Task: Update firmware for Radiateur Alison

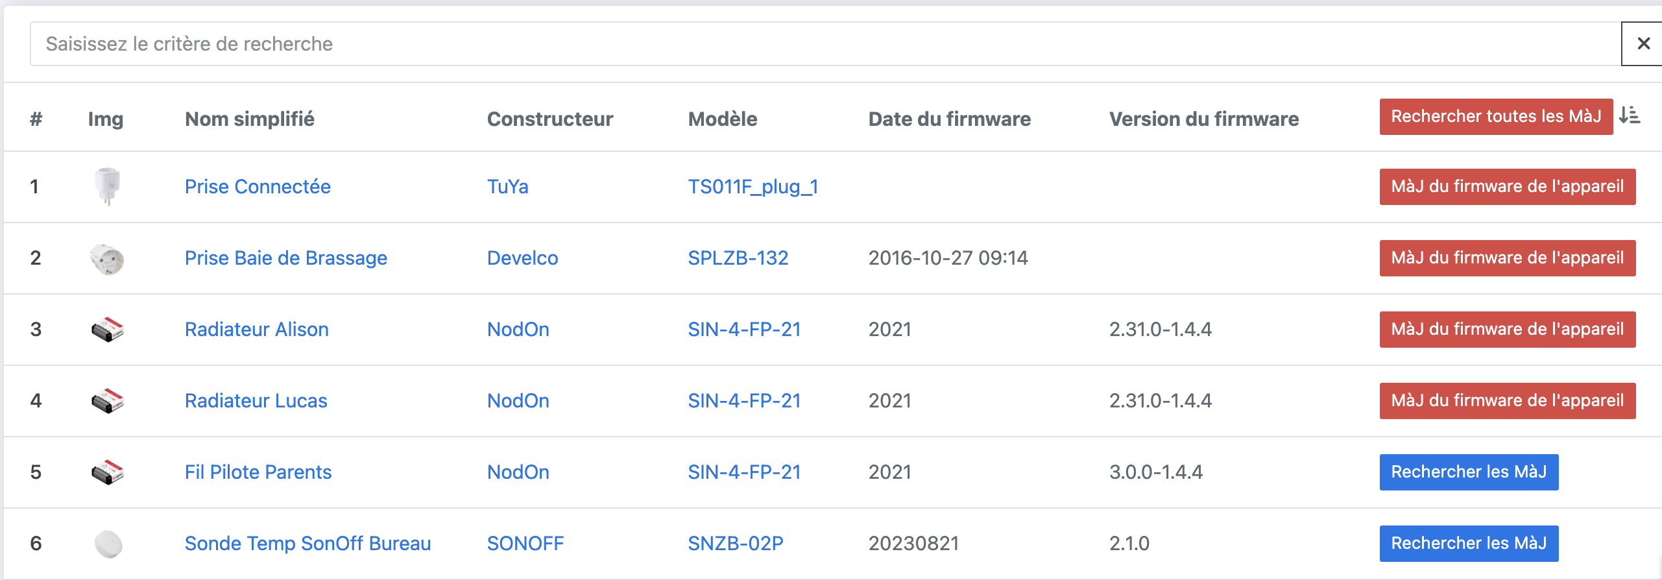Action: click(1507, 330)
